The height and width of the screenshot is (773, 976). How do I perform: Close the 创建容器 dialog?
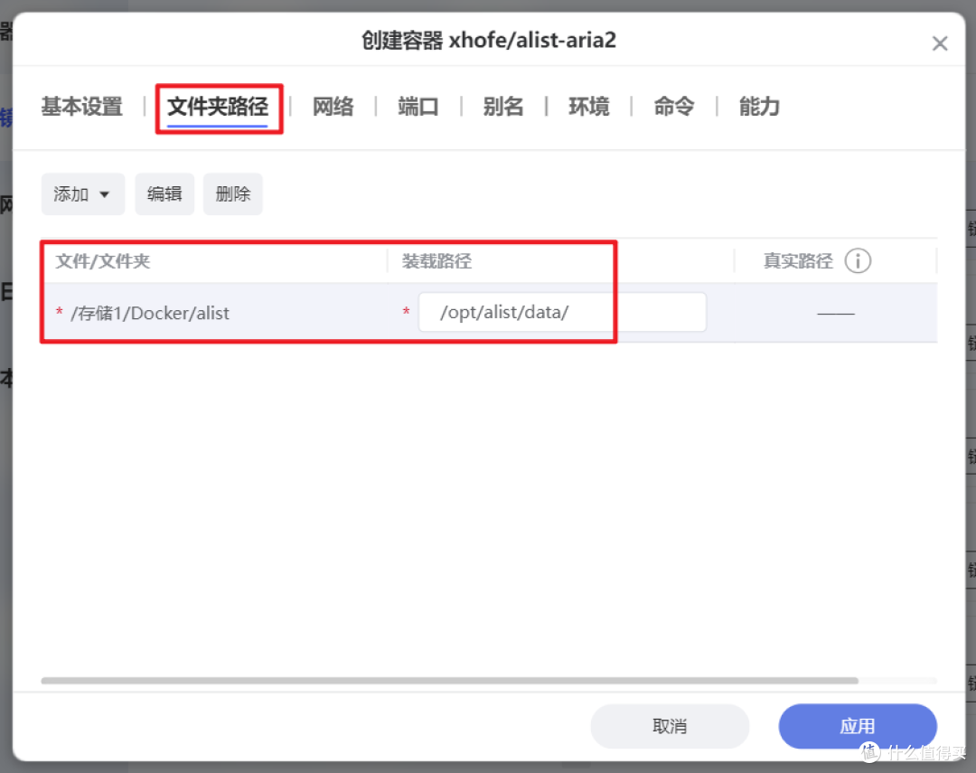[x=940, y=42]
